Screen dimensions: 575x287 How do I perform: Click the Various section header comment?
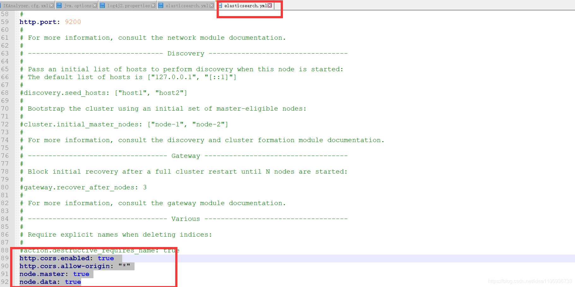click(184, 219)
